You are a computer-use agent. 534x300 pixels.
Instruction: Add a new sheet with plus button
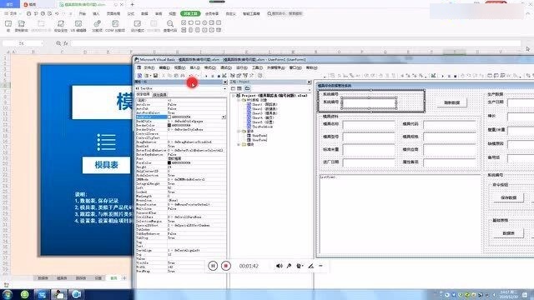point(124,278)
